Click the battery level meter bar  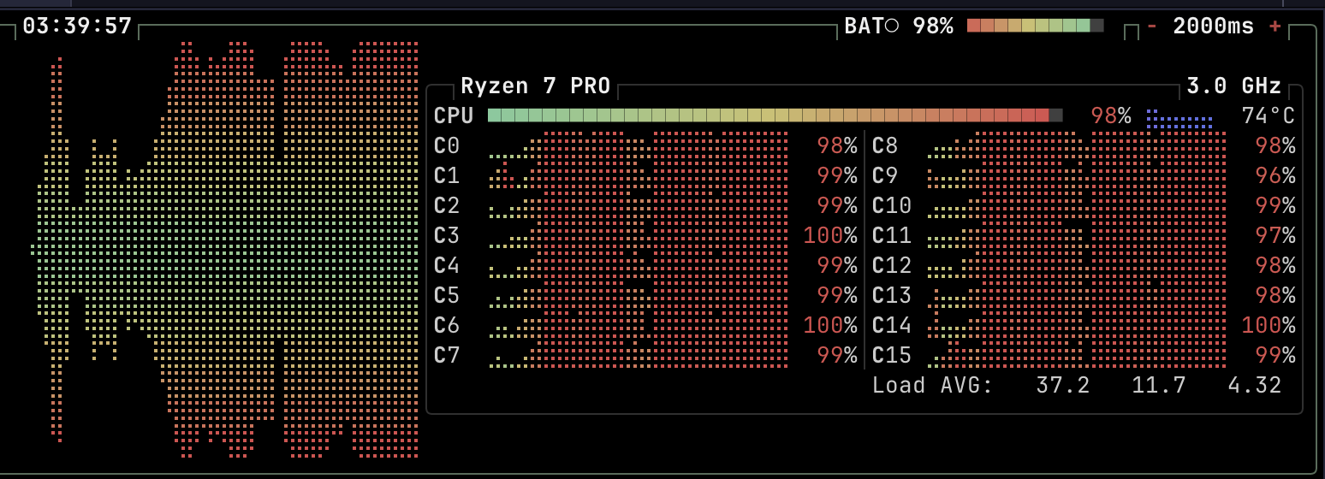point(1035,26)
